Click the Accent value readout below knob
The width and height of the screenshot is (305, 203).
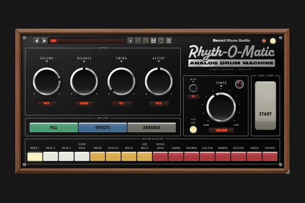159,104
